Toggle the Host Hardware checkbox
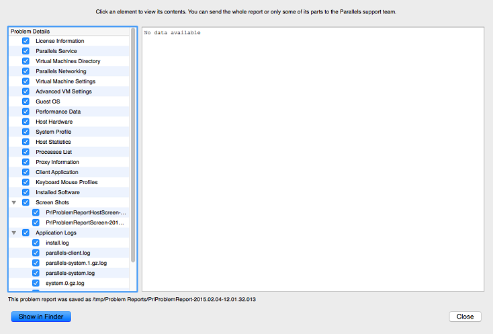Viewport: 493px width, 334px height. 26,122
